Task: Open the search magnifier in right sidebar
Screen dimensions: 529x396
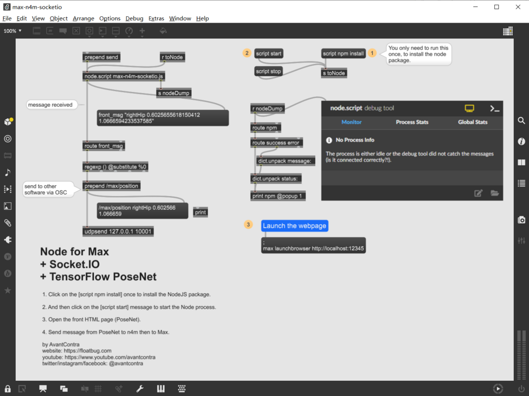Action: click(521, 120)
